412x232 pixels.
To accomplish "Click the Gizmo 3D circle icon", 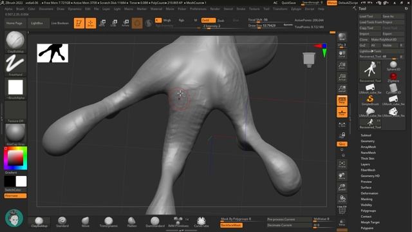I will tap(137, 23).
